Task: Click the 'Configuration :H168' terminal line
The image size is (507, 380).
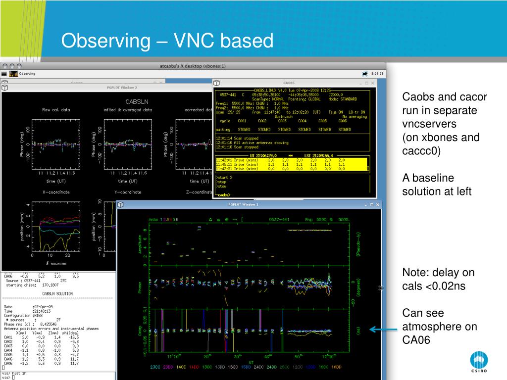Action: coord(23,316)
